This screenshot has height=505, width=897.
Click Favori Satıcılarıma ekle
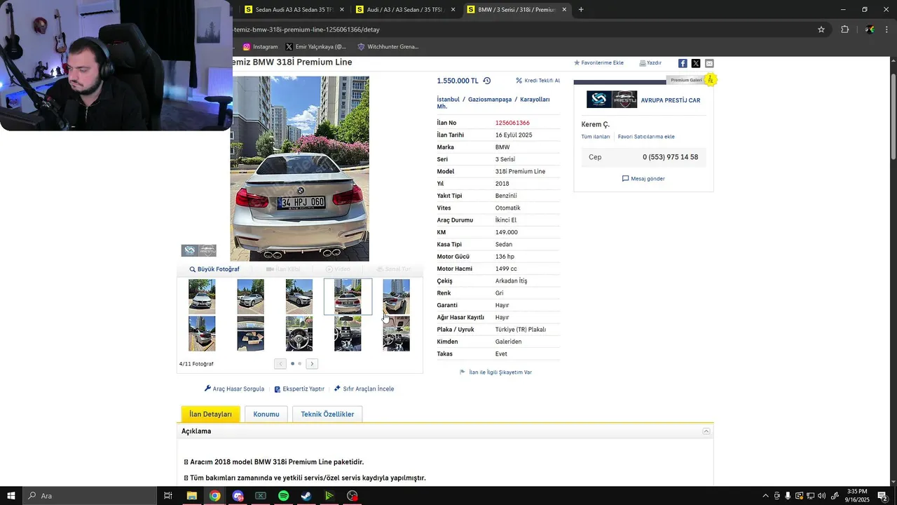click(x=646, y=137)
